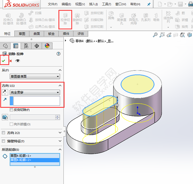Select the Shell (抽壳) tool
193x184 pixels.
(x=182, y=26)
